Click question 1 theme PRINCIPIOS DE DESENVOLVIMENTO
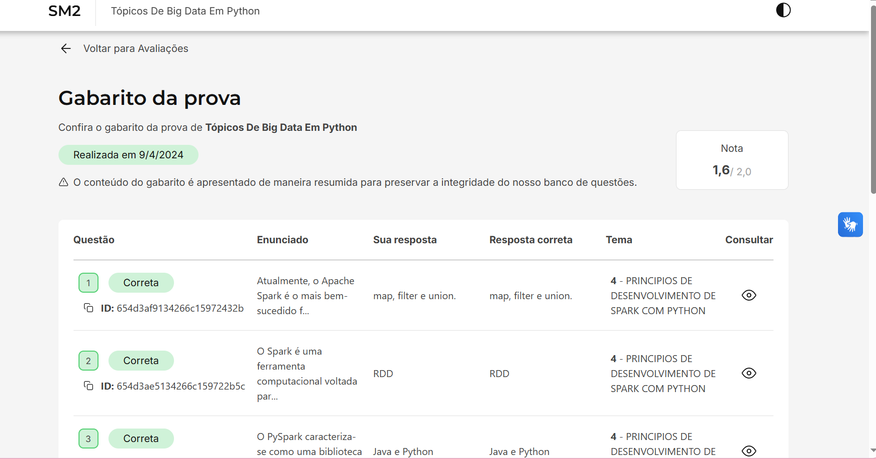The width and height of the screenshot is (876, 459). [663, 296]
